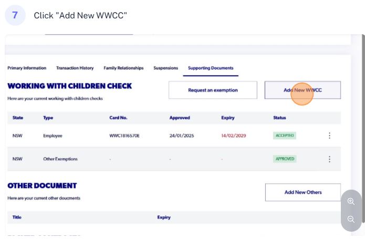This screenshot has width=365, height=239.
Task: Click the card number WWC1816570E
Action: pyautogui.click(x=124, y=136)
